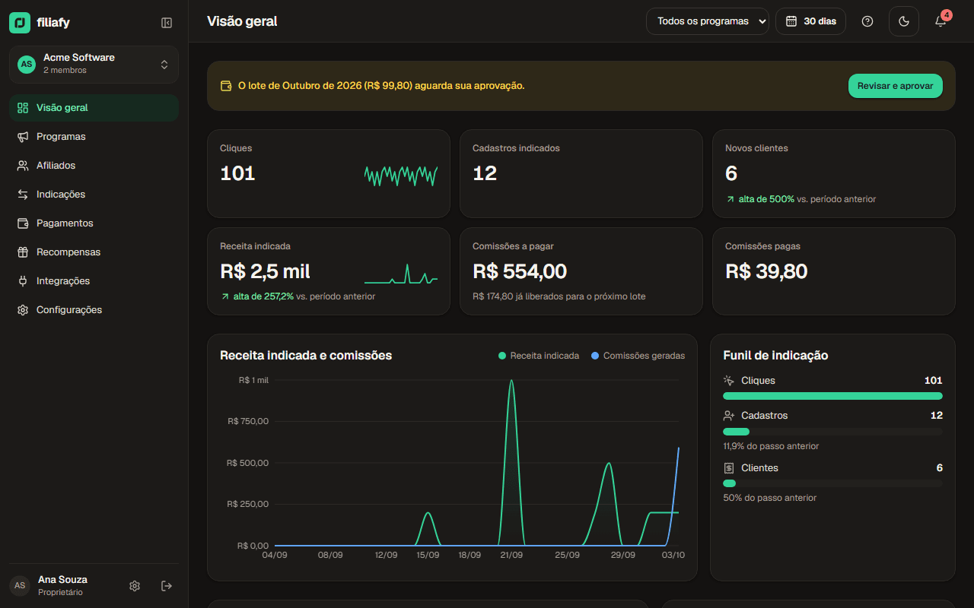The height and width of the screenshot is (608, 974).
Task: Click the Cliques funnel progress bar
Action: tap(832, 396)
